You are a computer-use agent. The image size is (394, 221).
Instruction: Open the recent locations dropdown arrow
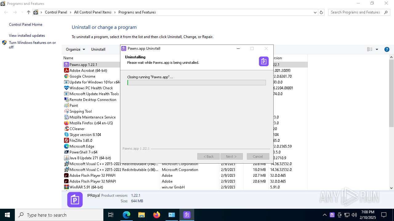point(22,12)
